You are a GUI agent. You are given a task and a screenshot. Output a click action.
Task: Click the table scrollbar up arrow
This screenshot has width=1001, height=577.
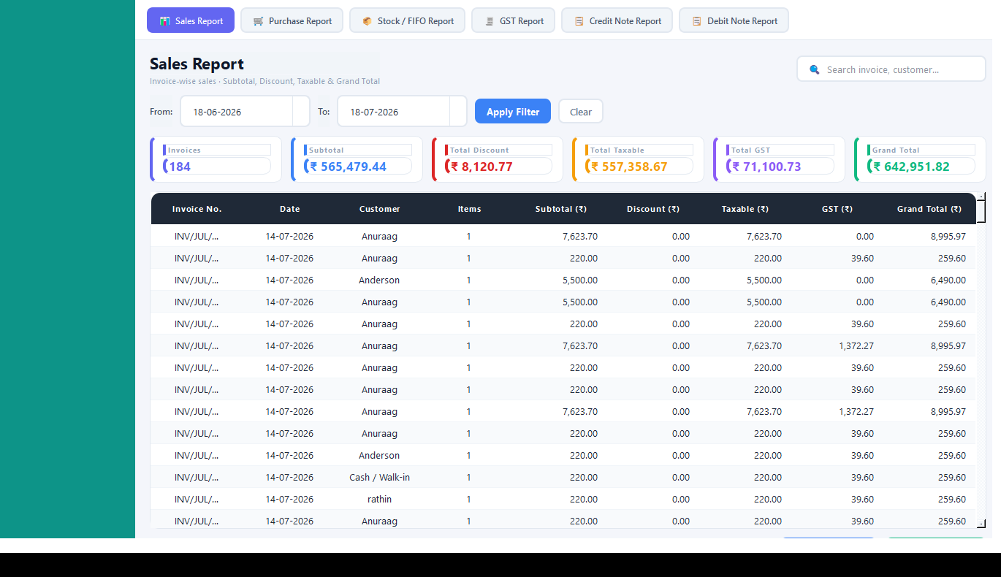[x=981, y=196]
